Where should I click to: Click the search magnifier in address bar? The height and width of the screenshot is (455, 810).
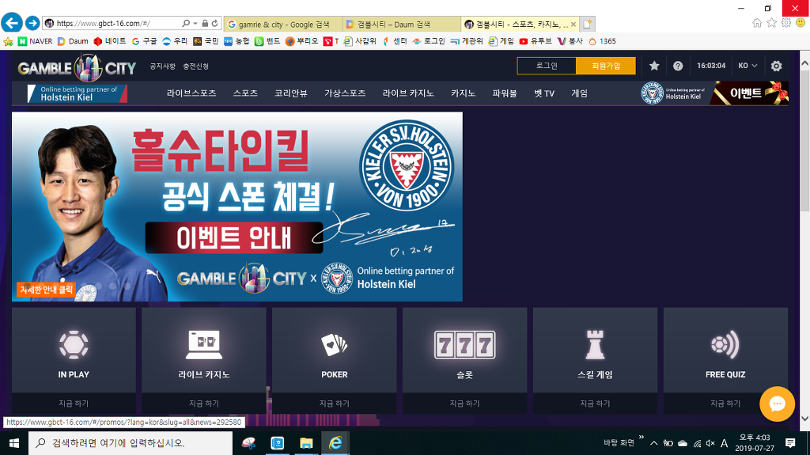click(x=186, y=23)
